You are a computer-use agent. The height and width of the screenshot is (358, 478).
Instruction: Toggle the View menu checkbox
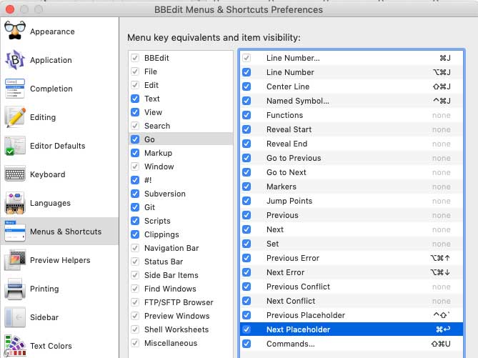[x=135, y=112]
